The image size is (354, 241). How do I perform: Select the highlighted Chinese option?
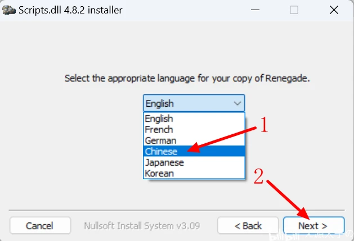point(161,152)
